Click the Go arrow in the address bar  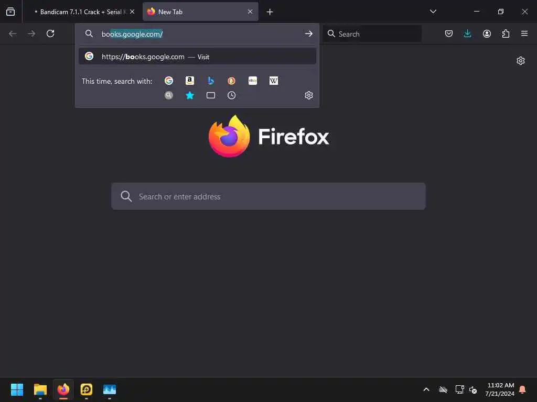[308, 33]
